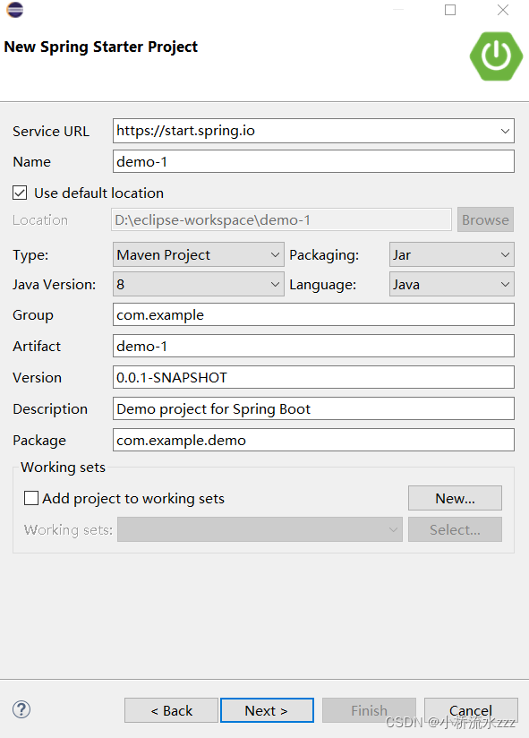Cancel the project wizard
Viewport: 529px width, 738px height.
point(471,710)
